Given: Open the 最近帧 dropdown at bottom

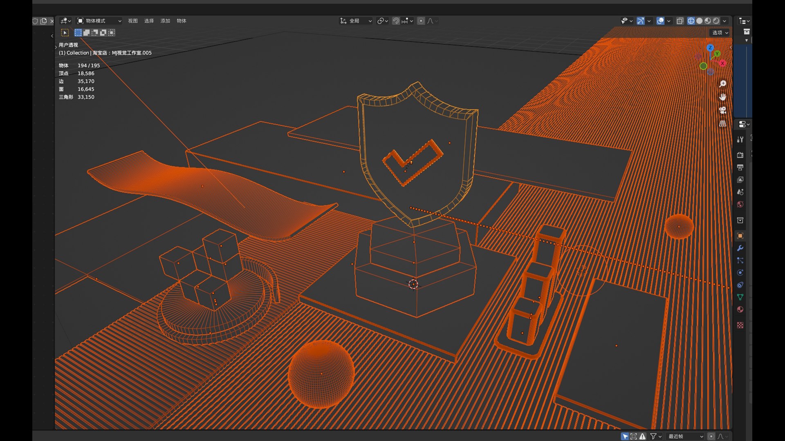Looking at the screenshot, I should (685, 437).
